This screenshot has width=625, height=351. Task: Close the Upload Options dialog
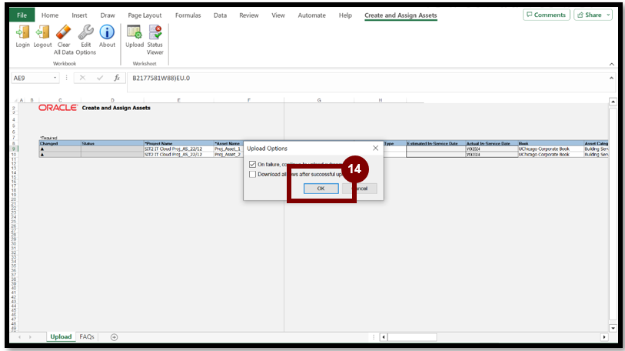tap(375, 148)
